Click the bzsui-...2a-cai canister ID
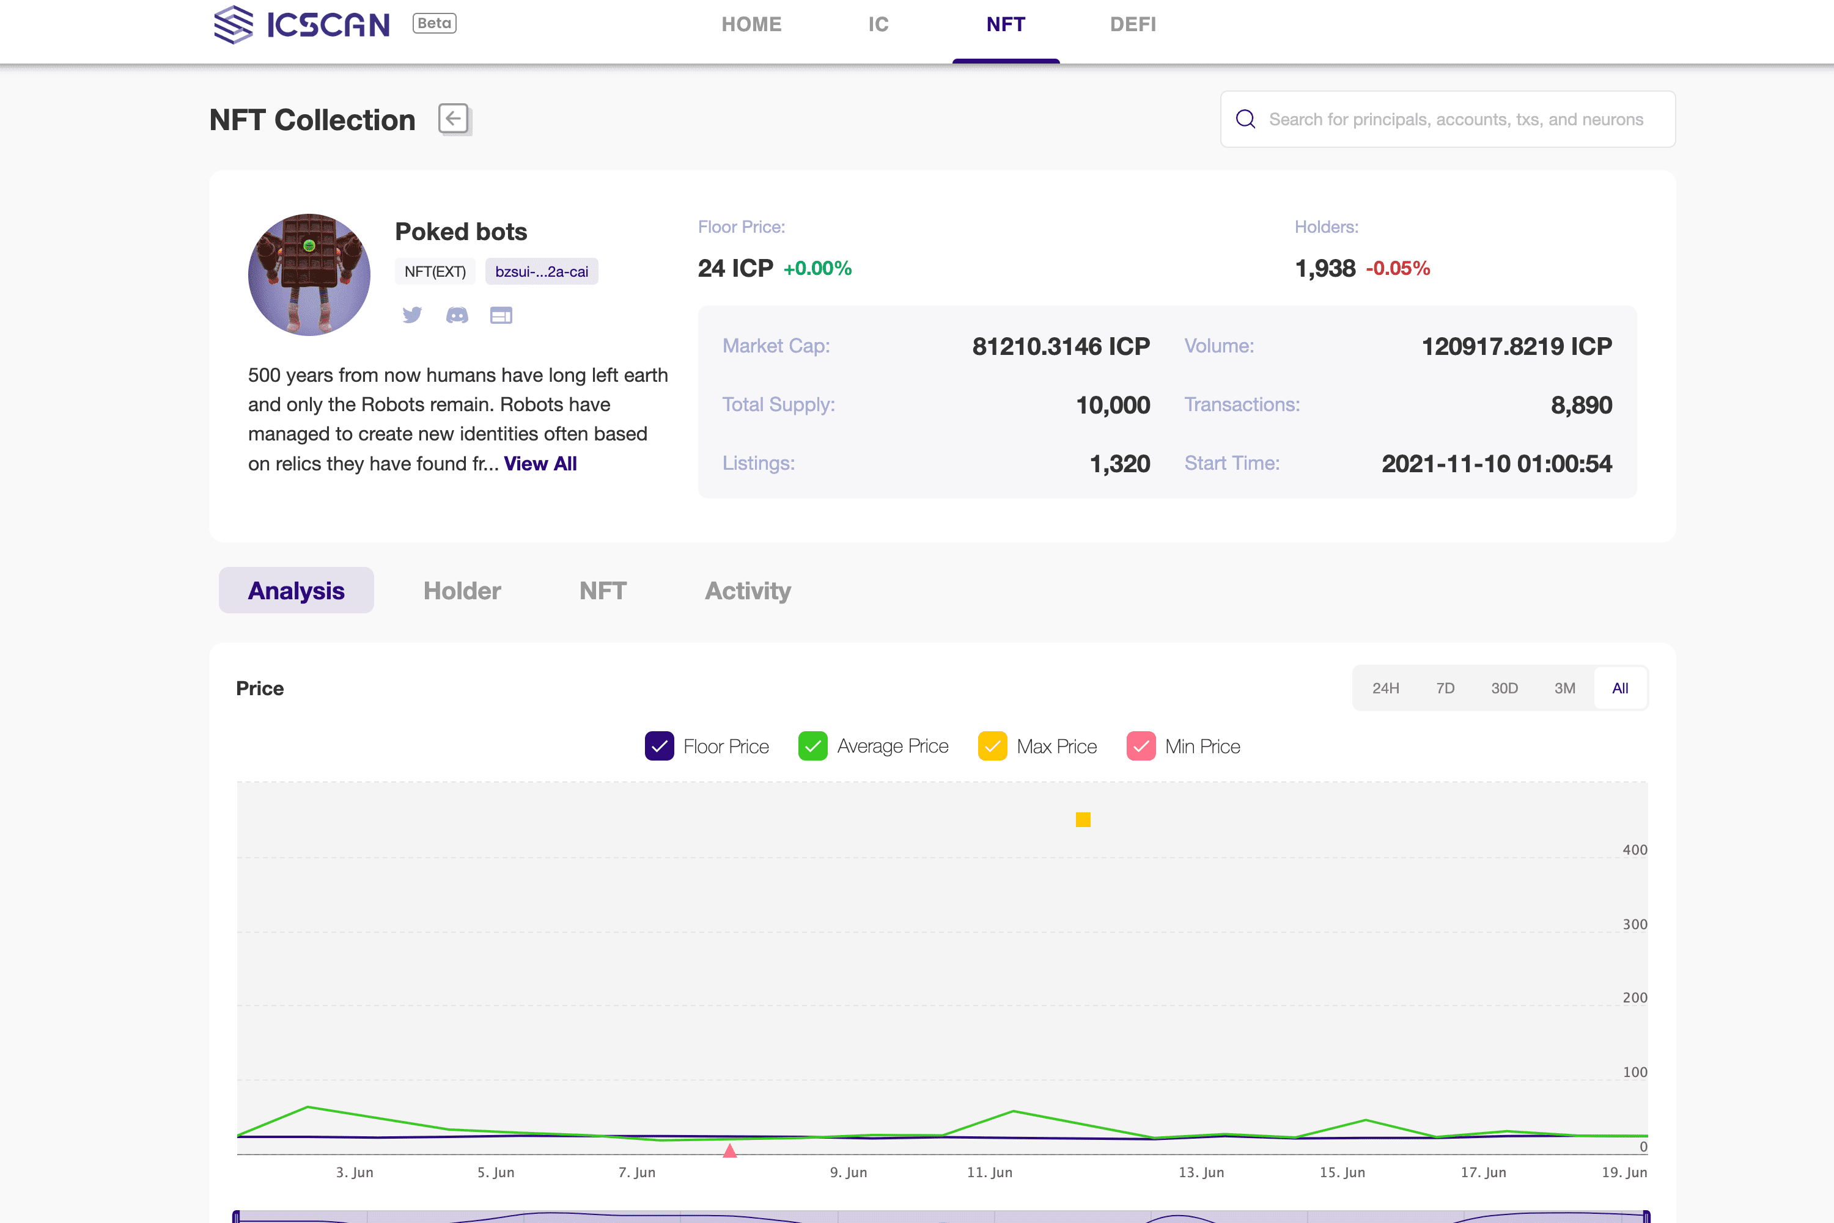The image size is (1834, 1223). [542, 271]
